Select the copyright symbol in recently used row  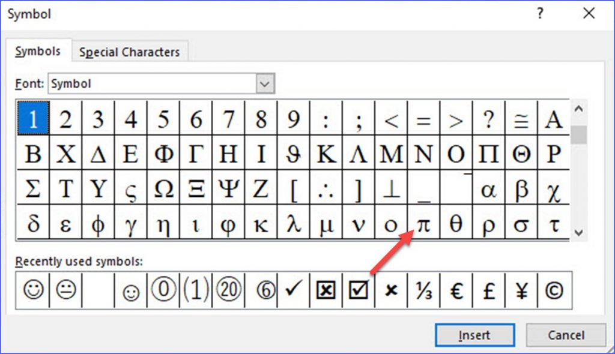click(x=554, y=290)
